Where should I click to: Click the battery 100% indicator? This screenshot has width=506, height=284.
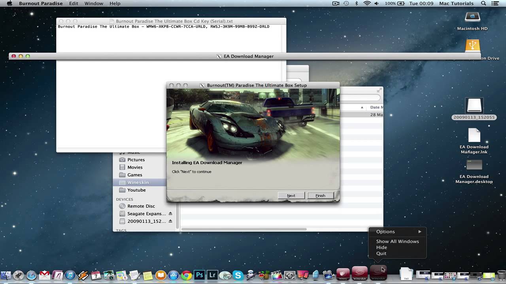coord(395,4)
